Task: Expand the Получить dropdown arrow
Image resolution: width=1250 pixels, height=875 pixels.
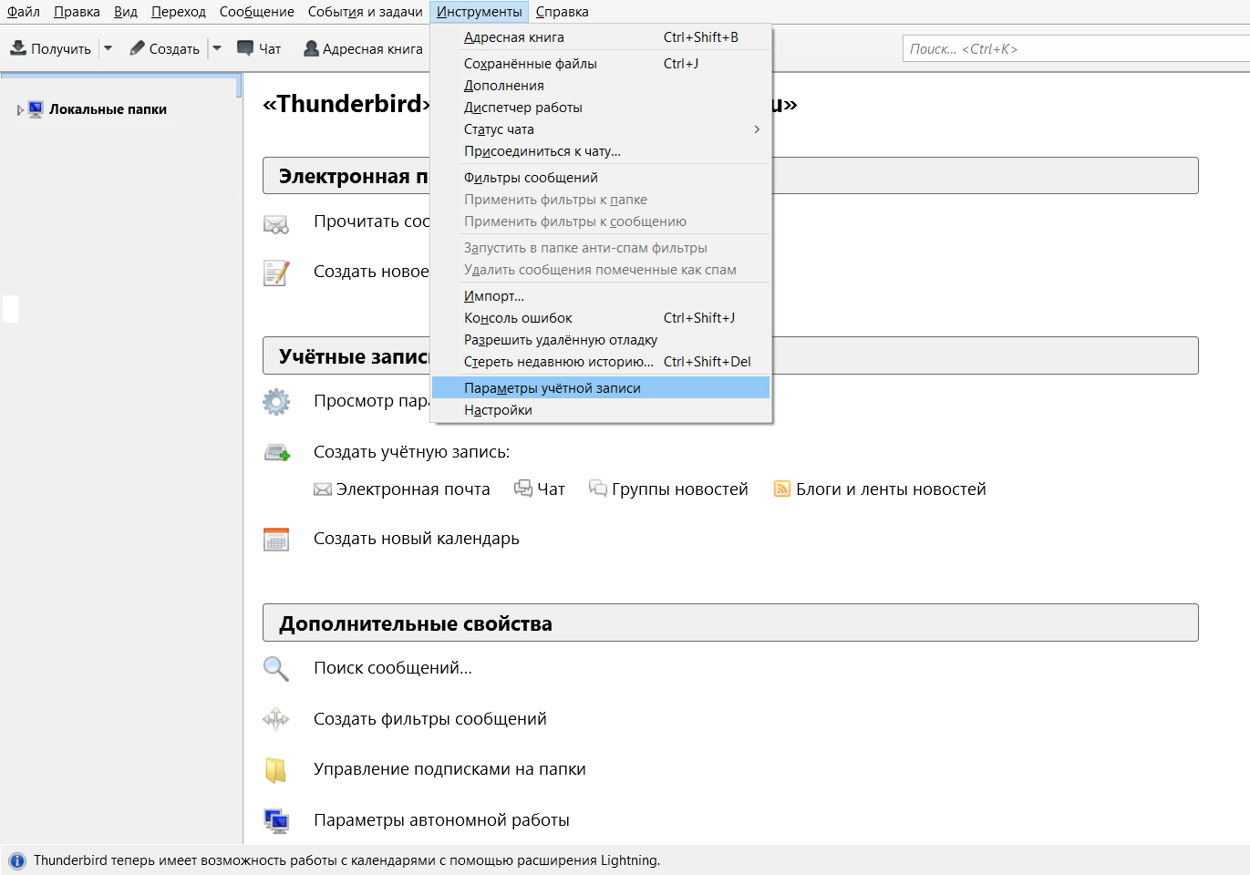Action: [x=108, y=48]
